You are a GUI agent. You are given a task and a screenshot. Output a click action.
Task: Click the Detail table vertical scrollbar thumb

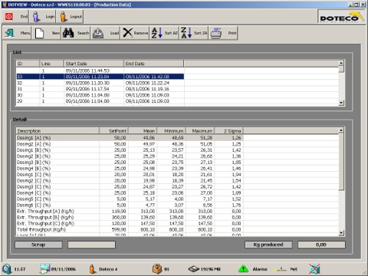[x=341, y=162]
